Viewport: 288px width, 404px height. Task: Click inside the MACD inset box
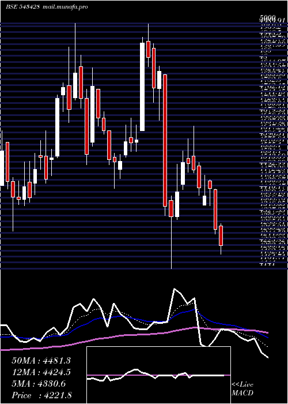(x=158, y=375)
